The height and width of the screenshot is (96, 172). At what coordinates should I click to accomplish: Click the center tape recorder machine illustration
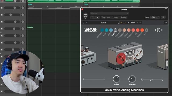[126, 56]
